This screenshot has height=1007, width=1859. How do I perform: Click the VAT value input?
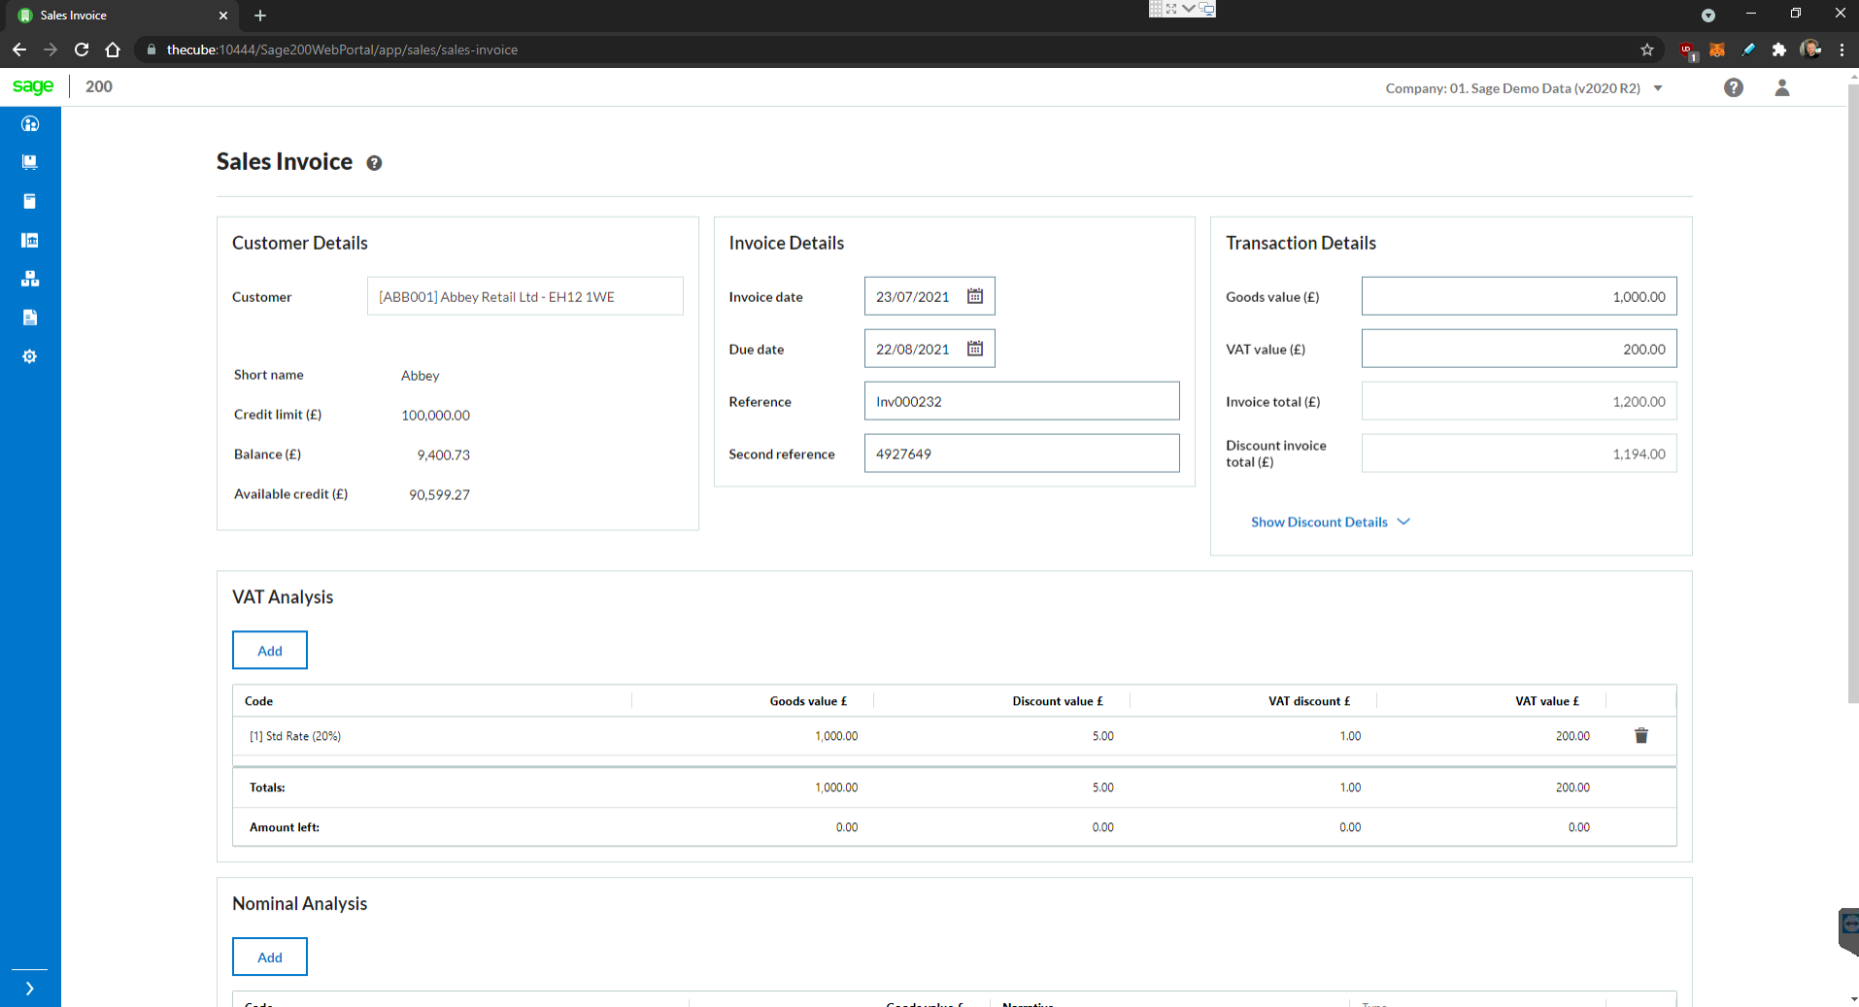[x=1519, y=349]
